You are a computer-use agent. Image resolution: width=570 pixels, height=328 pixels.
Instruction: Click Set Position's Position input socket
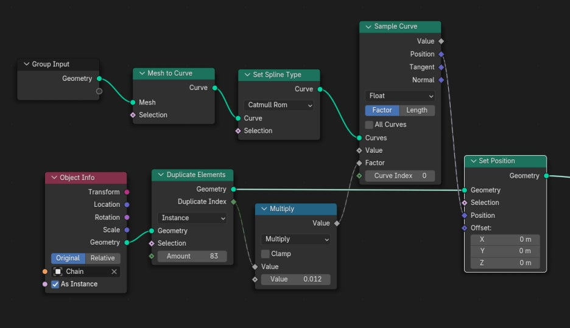[x=465, y=215]
